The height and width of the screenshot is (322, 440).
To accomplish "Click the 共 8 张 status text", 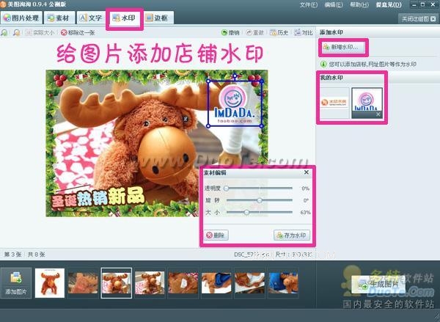I will 36,255.
